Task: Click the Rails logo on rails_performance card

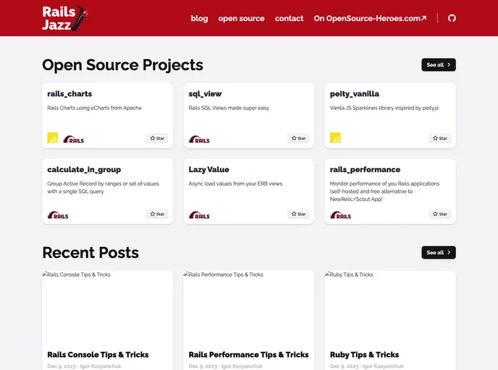Action: pos(340,215)
